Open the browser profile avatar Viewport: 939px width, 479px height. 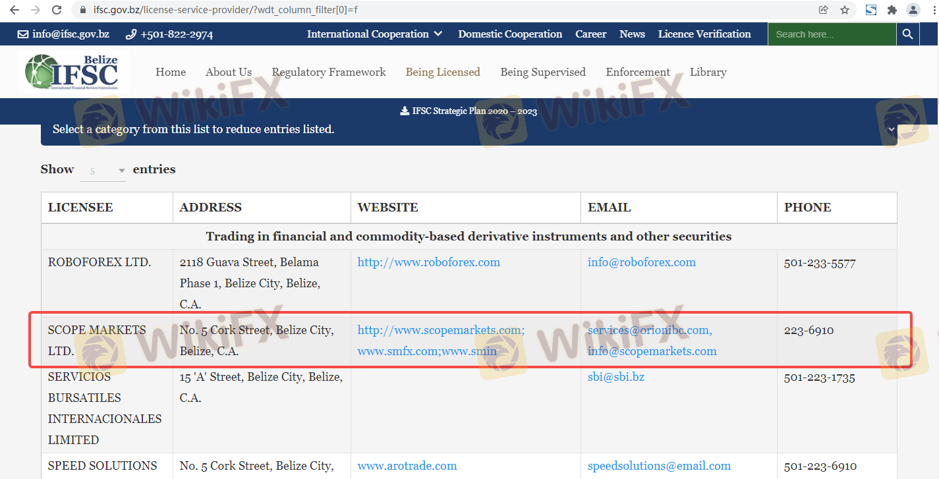913,10
